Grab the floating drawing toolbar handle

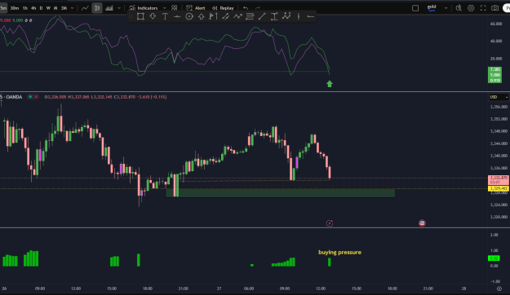coord(131,16)
